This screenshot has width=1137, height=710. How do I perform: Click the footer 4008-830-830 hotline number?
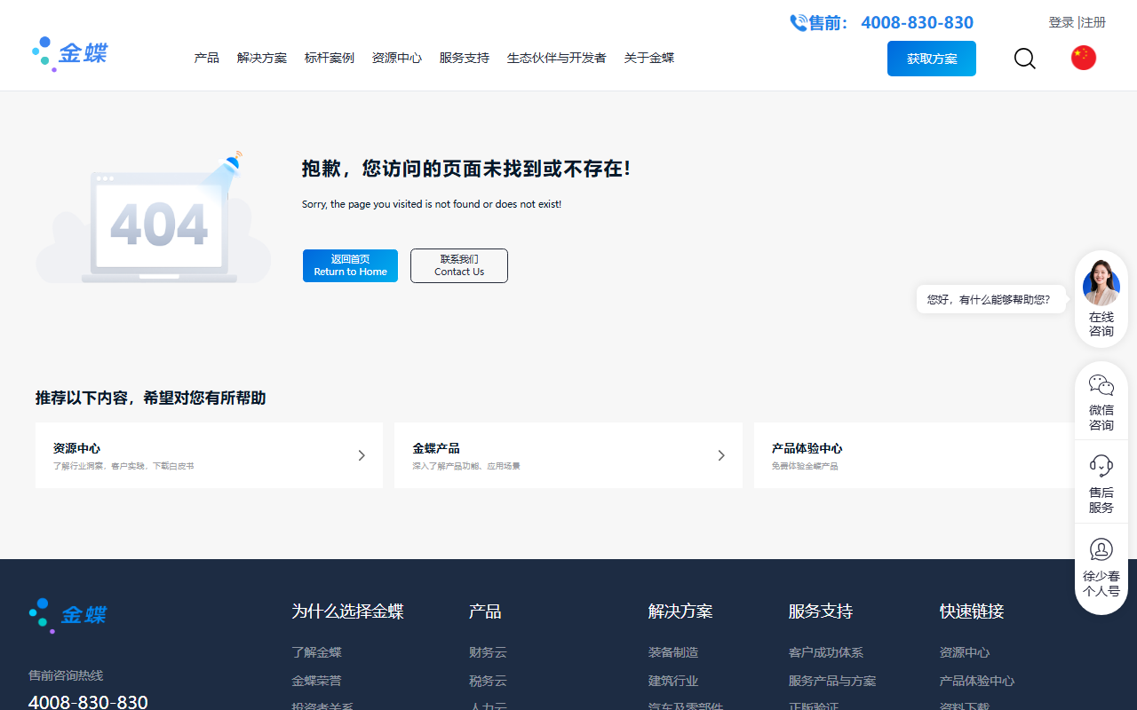click(x=88, y=702)
